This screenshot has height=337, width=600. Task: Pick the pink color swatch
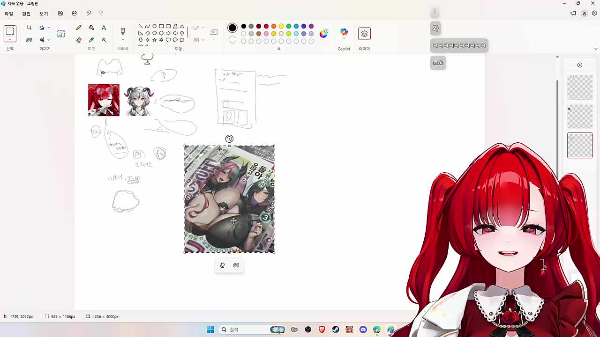pos(266,34)
